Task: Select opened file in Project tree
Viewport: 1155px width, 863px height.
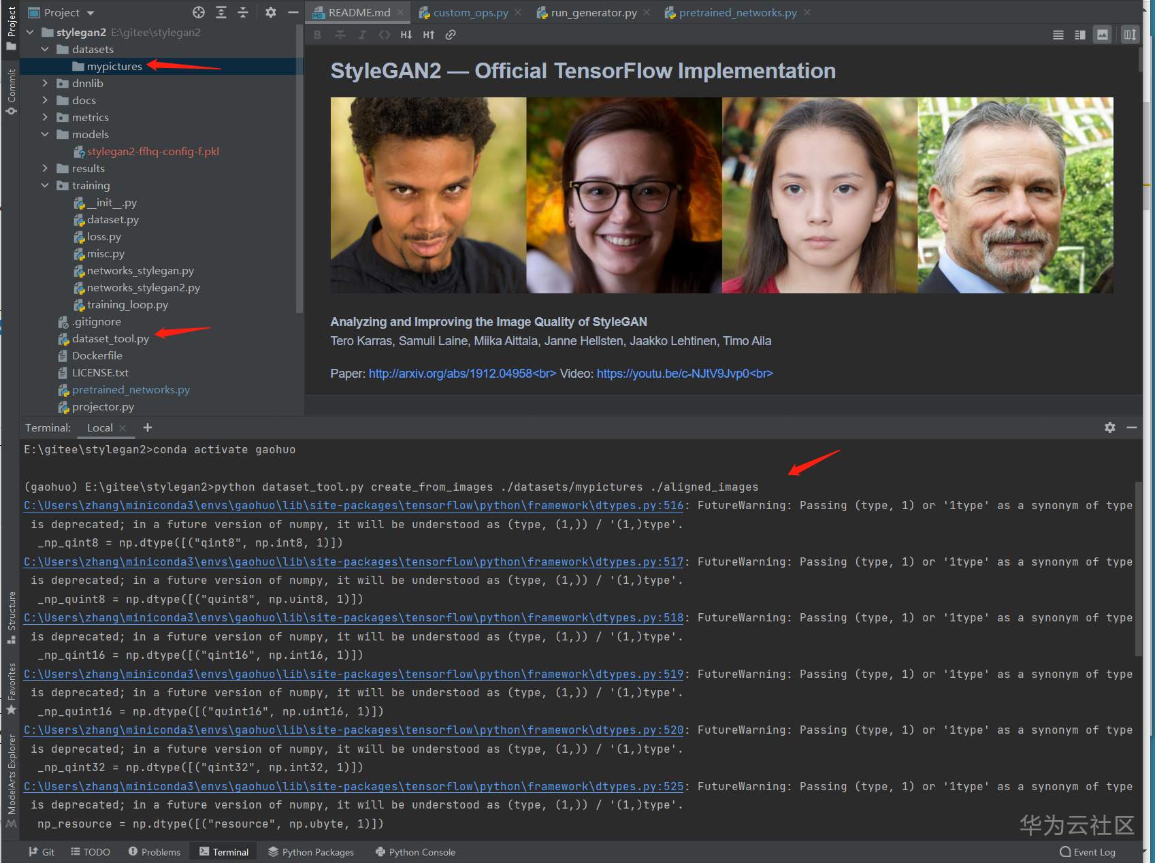Action: pyautogui.click(x=199, y=12)
